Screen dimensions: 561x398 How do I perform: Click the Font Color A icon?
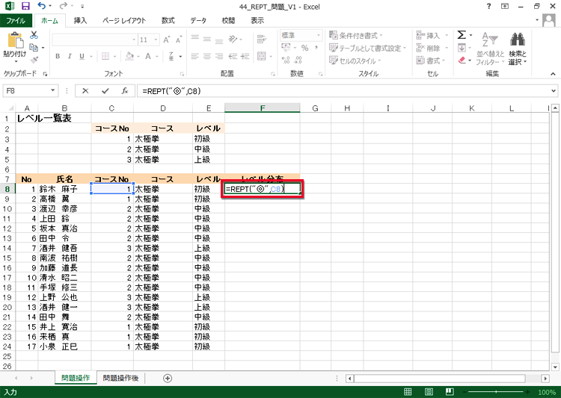coord(148,56)
